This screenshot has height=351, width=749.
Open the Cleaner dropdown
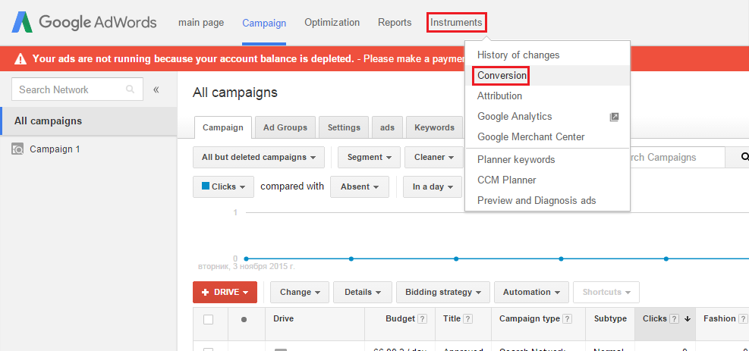coord(434,158)
